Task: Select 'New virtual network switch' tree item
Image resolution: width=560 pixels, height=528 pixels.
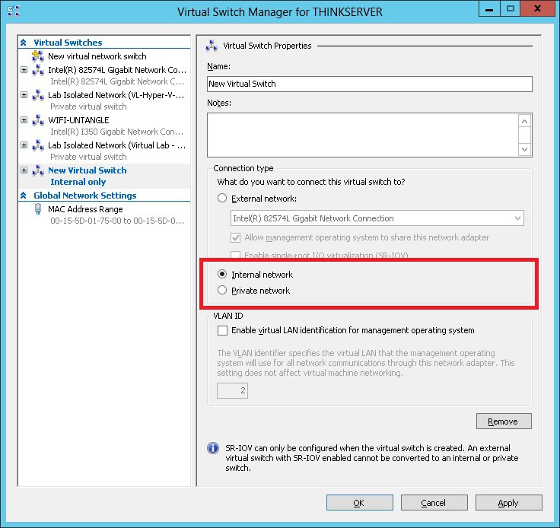Action: (97, 56)
